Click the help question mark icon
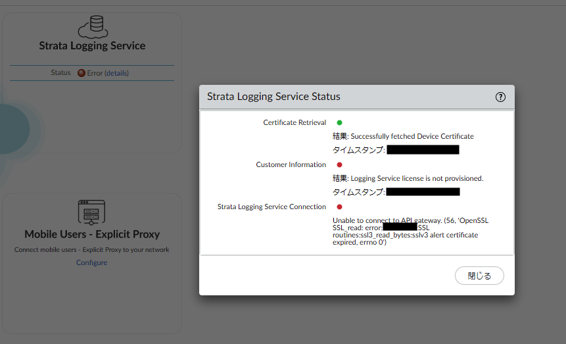Viewport: 566px width, 344px height. click(500, 97)
